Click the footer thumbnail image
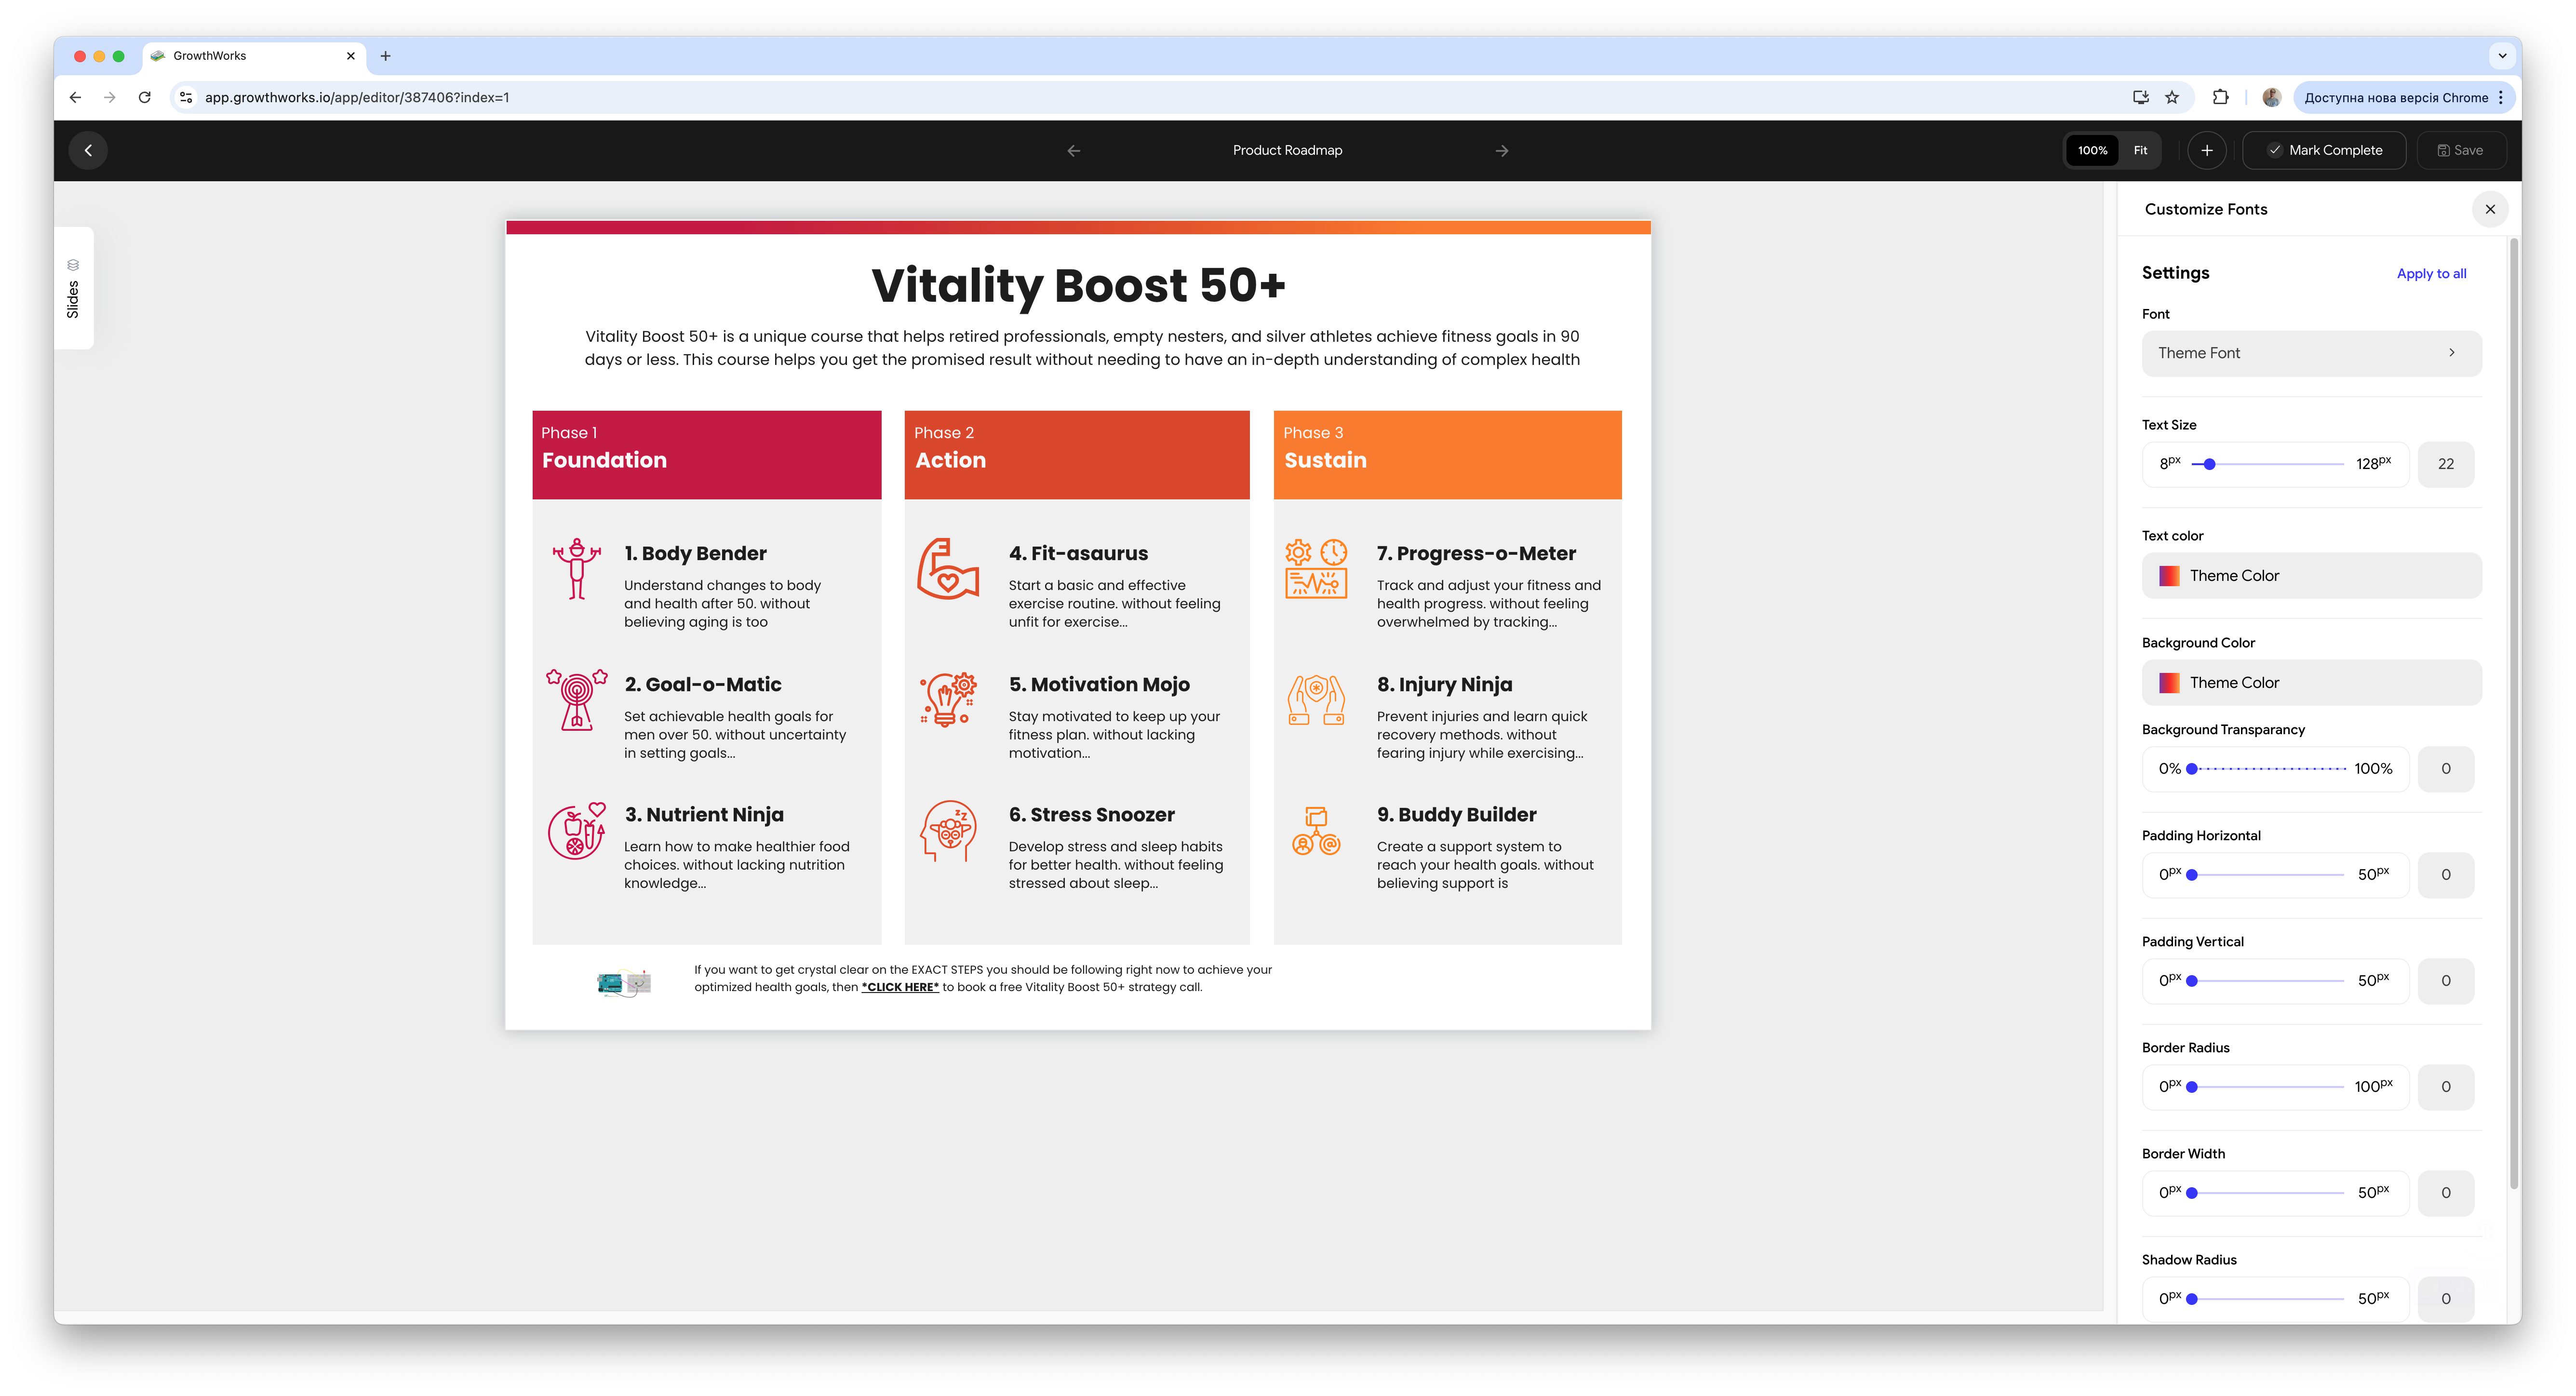 624,983
